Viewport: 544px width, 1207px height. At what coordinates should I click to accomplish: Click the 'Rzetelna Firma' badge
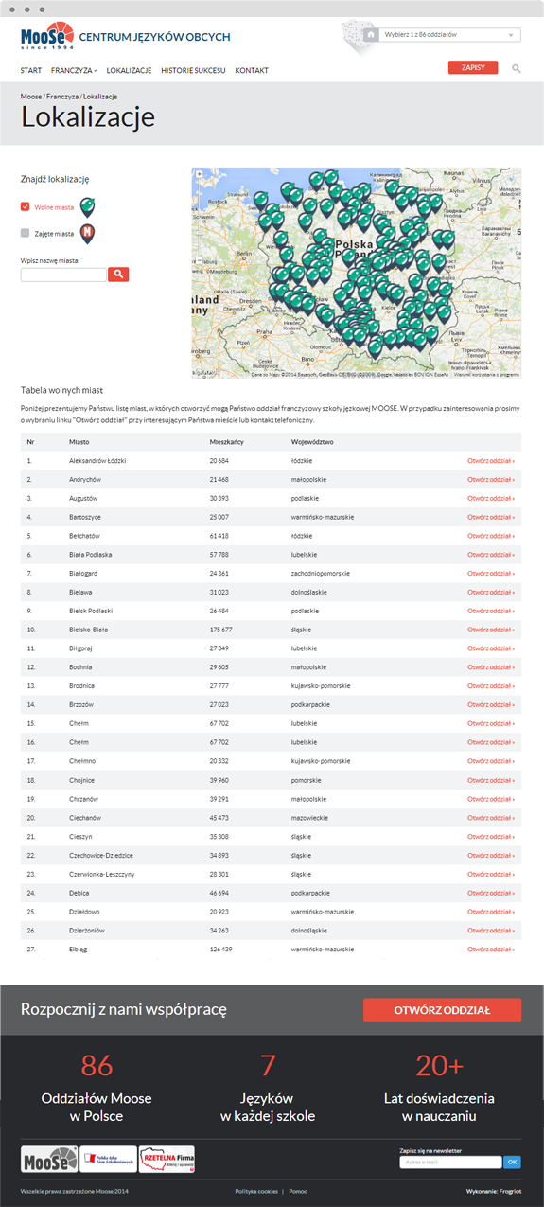167,1159
